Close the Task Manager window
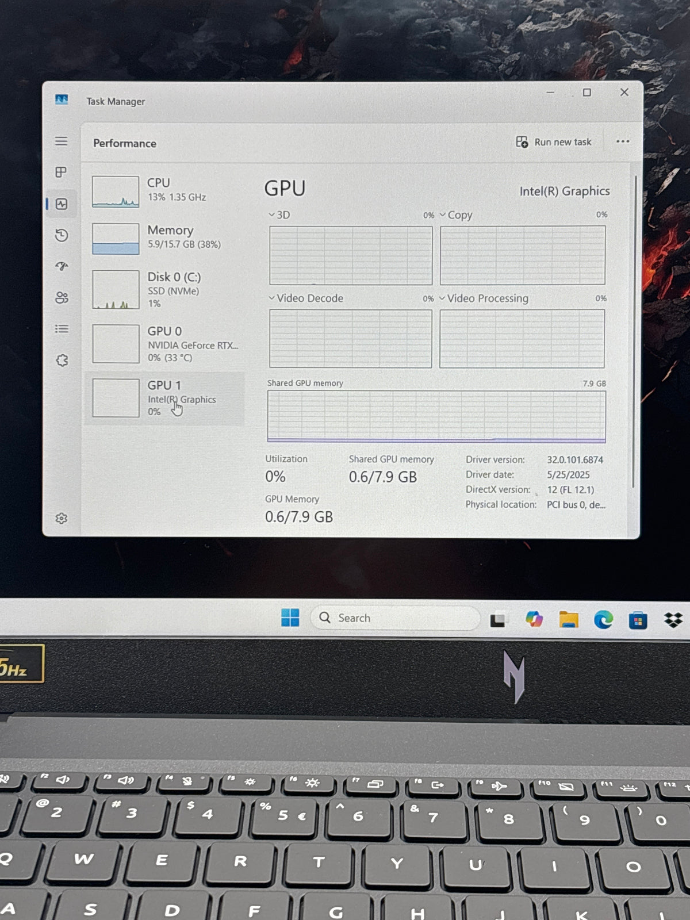Image resolution: width=690 pixels, height=920 pixels. click(624, 92)
